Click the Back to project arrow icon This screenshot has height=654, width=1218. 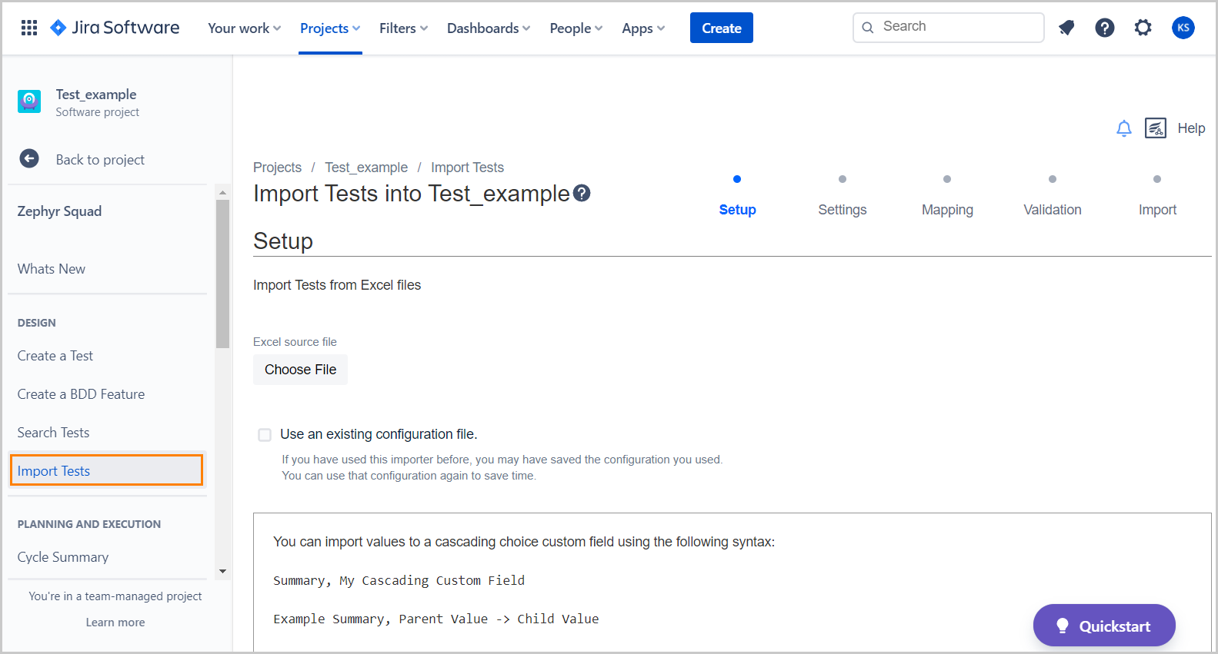tap(29, 159)
